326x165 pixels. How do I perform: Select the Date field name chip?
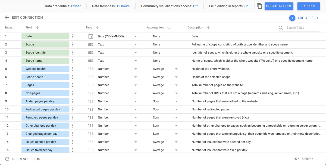coord(45,36)
